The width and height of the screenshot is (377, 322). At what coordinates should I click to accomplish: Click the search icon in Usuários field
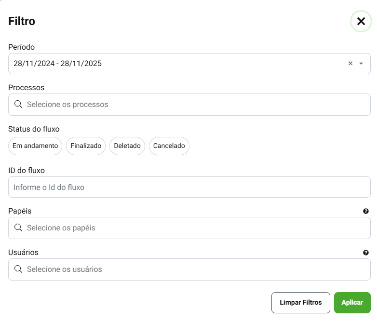(x=18, y=269)
